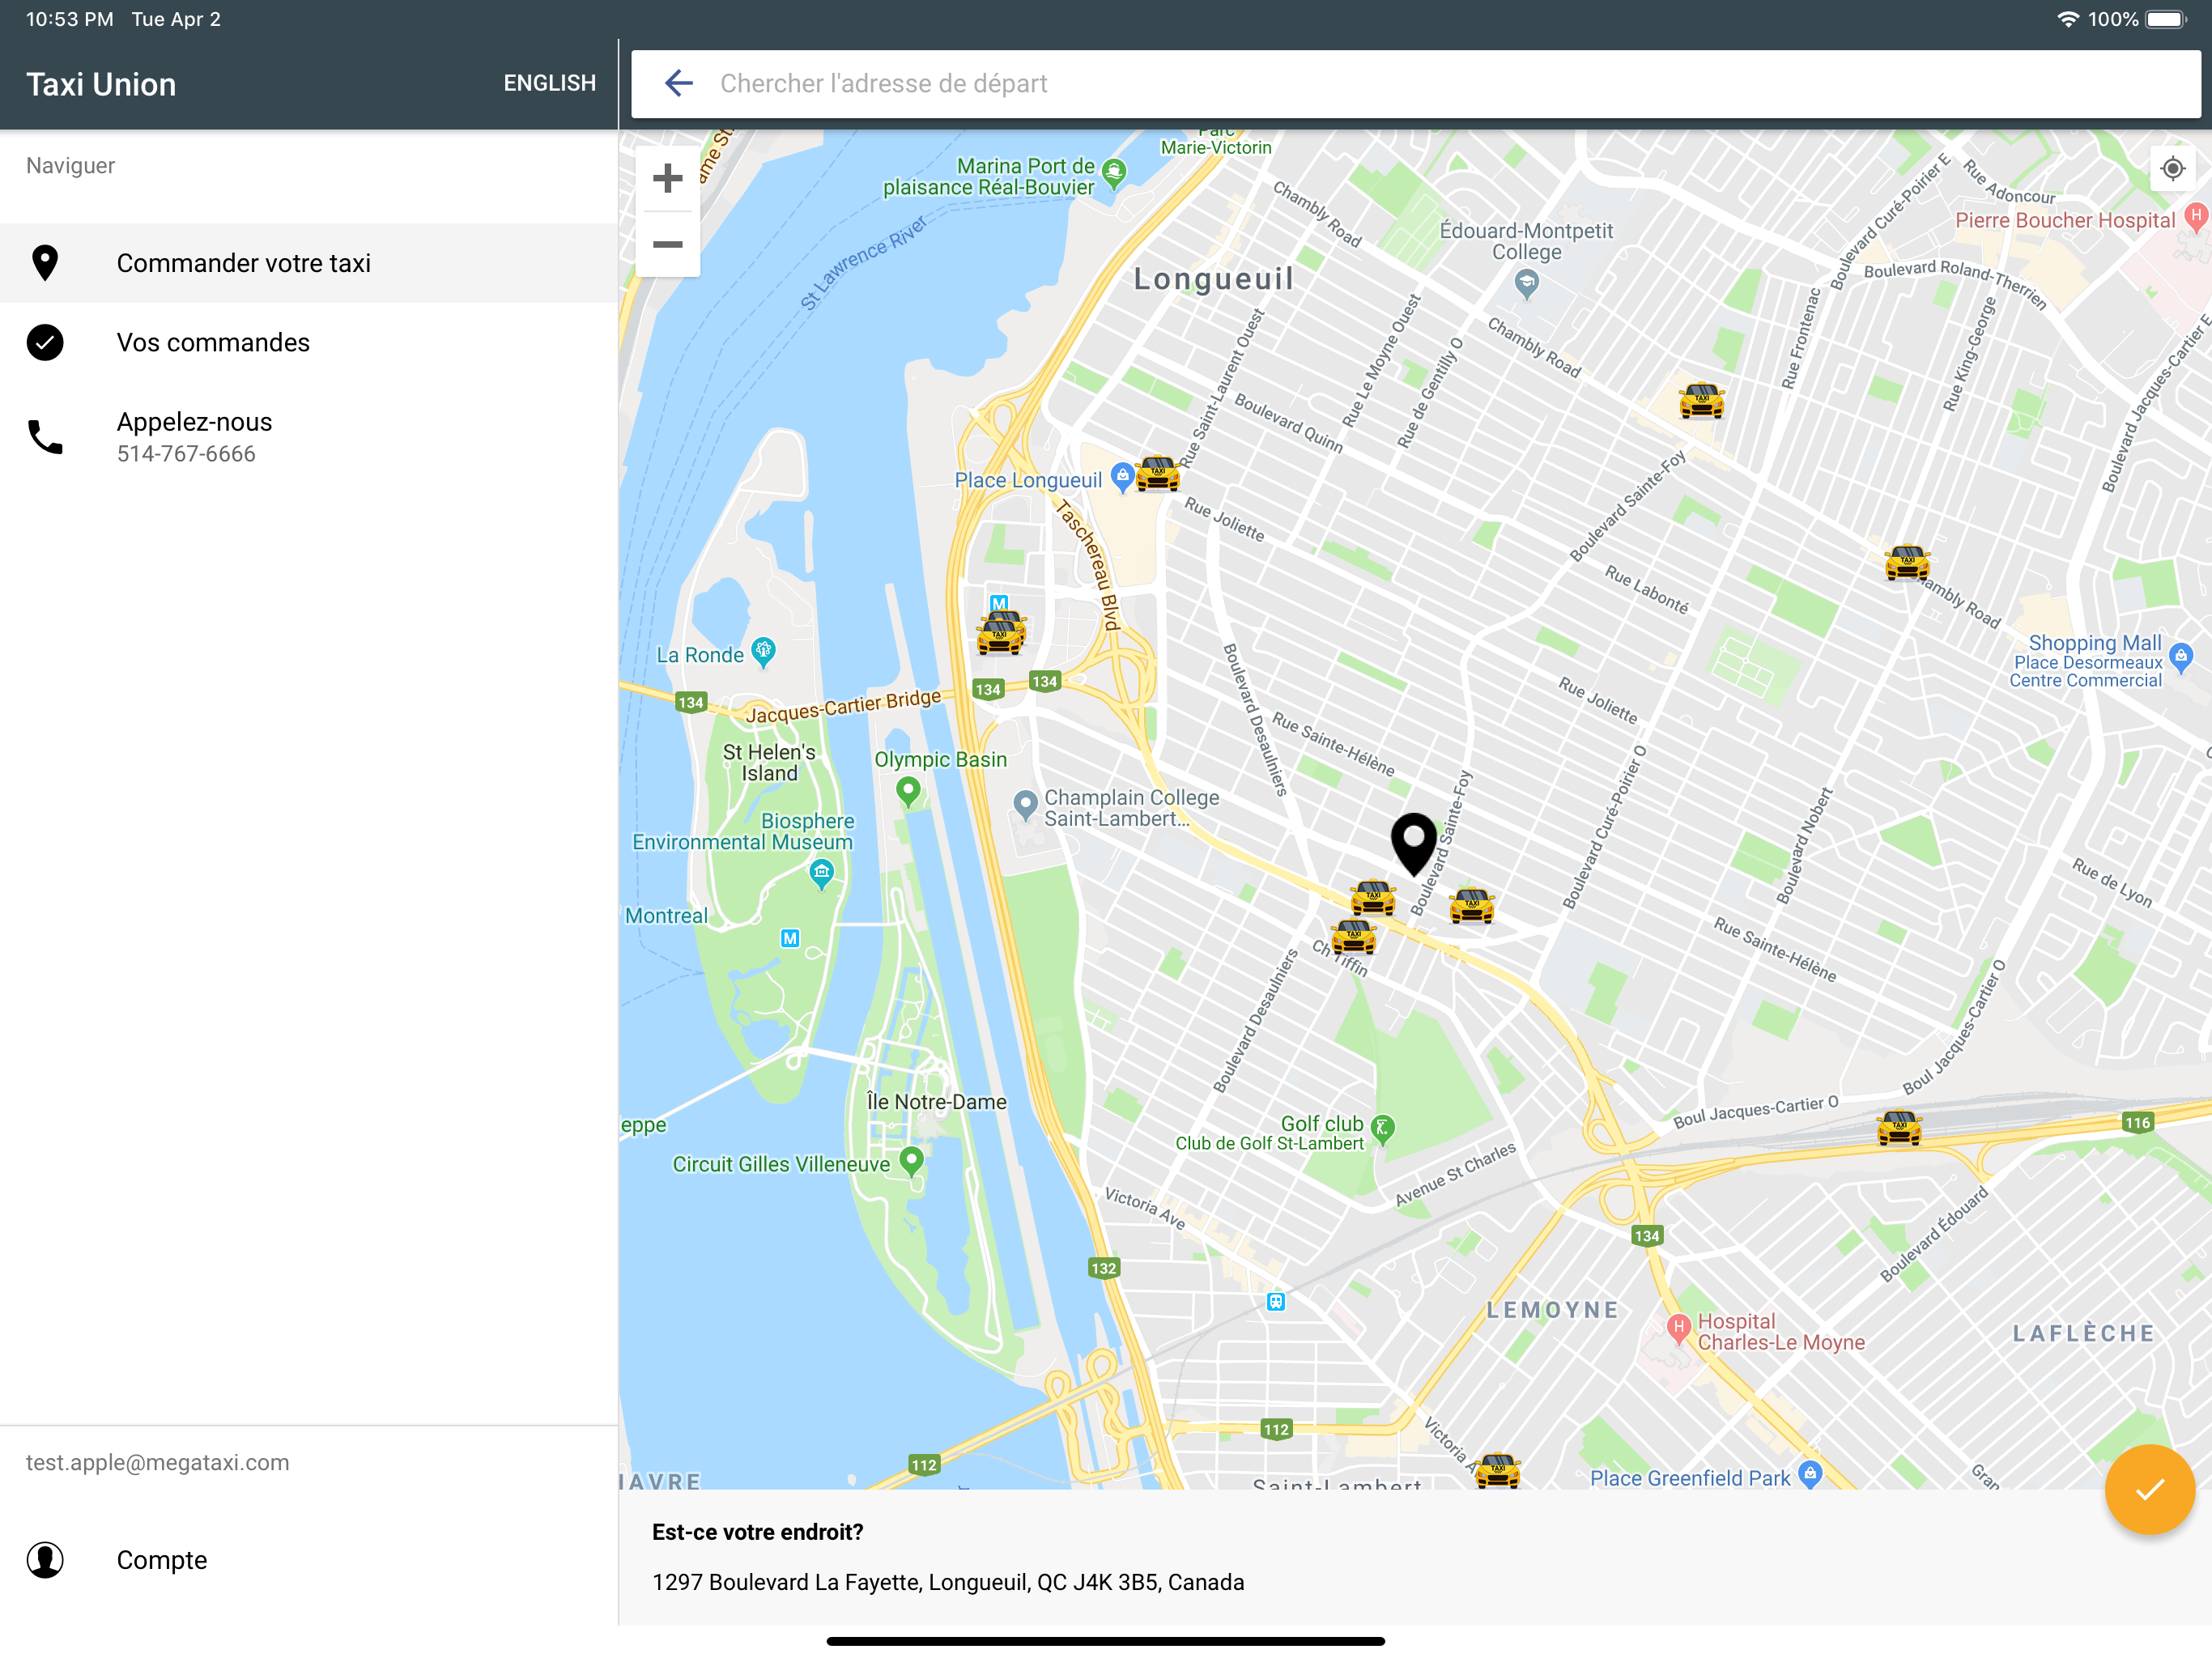
Task: Click the LEMOYNE district label
Action: (1552, 1310)
